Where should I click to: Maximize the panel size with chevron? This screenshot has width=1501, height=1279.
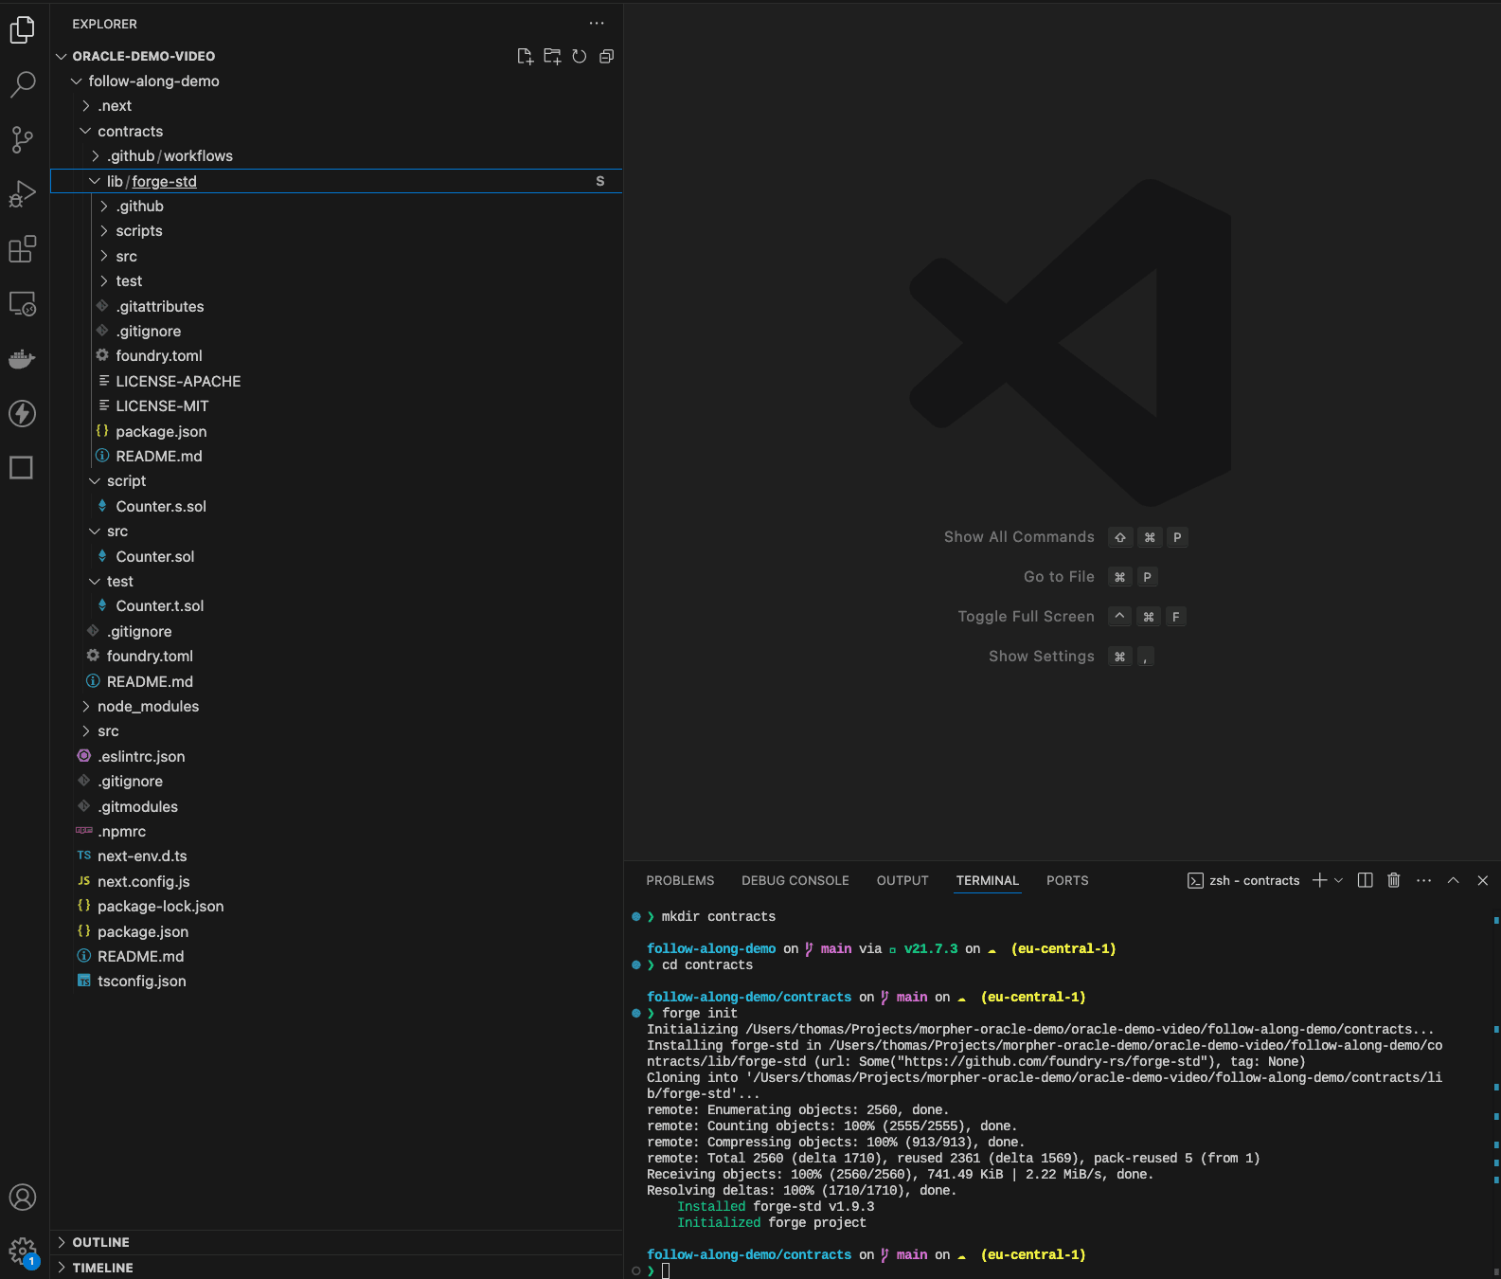pos(1453,880)
